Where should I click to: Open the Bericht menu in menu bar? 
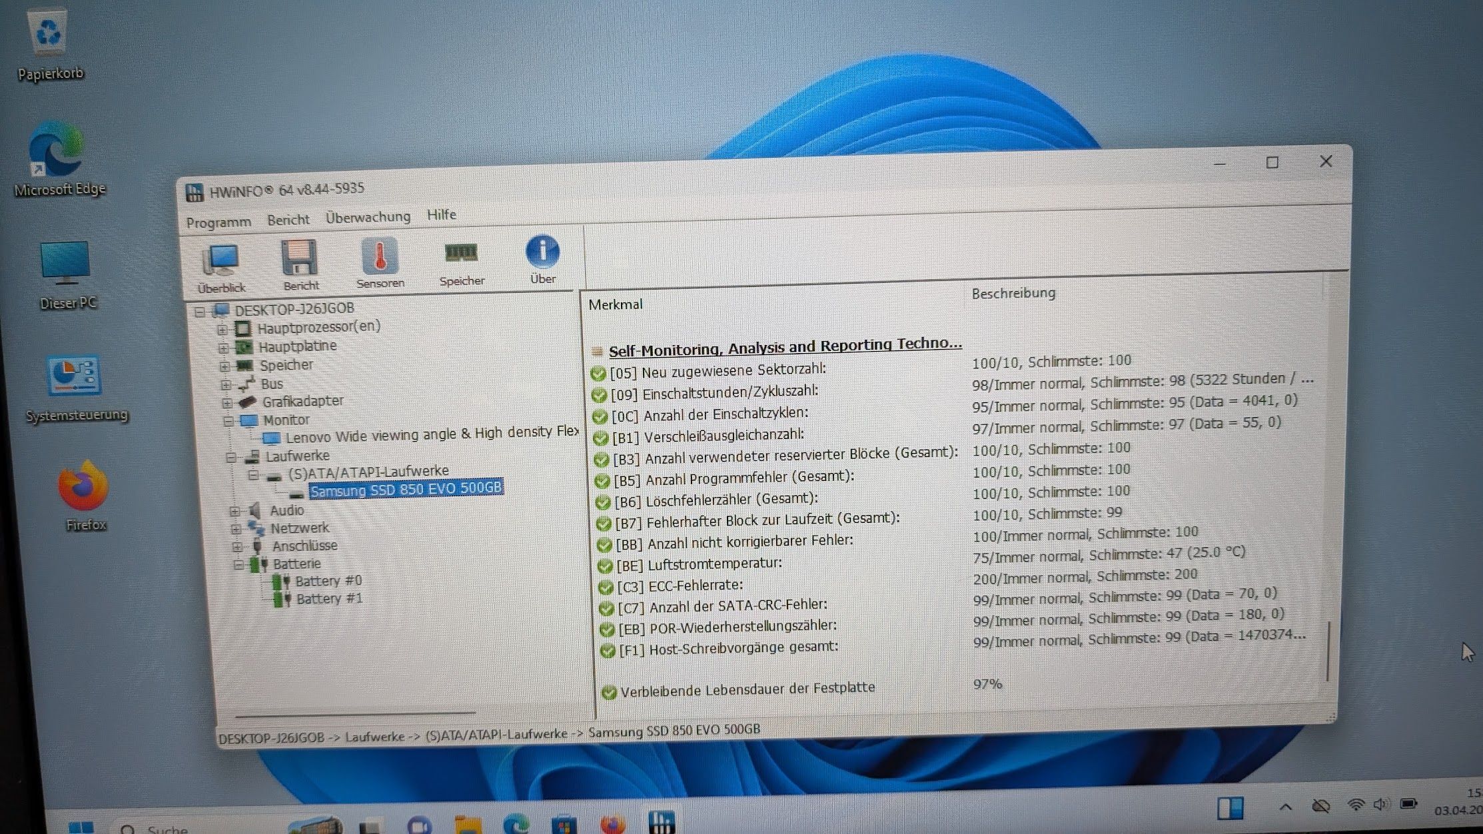pos(288,220)
